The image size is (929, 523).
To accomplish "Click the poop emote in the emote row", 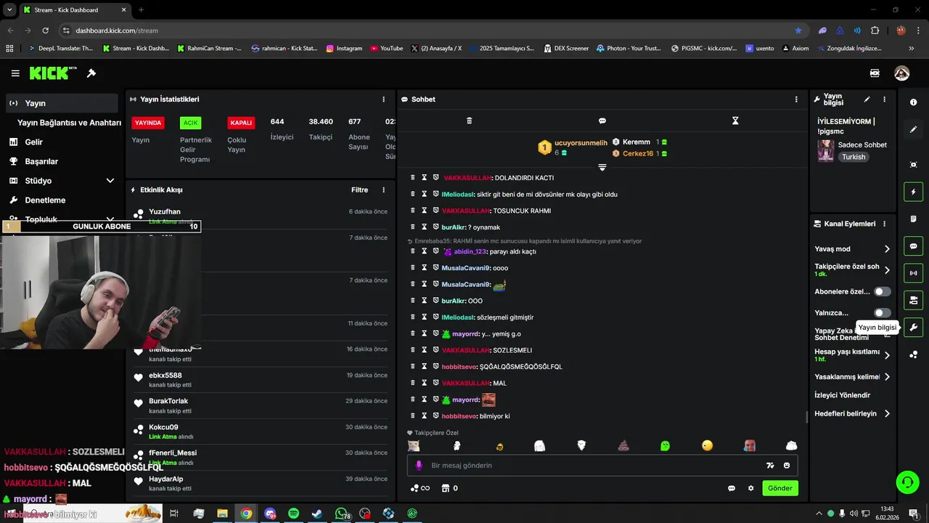I will 623,446.
